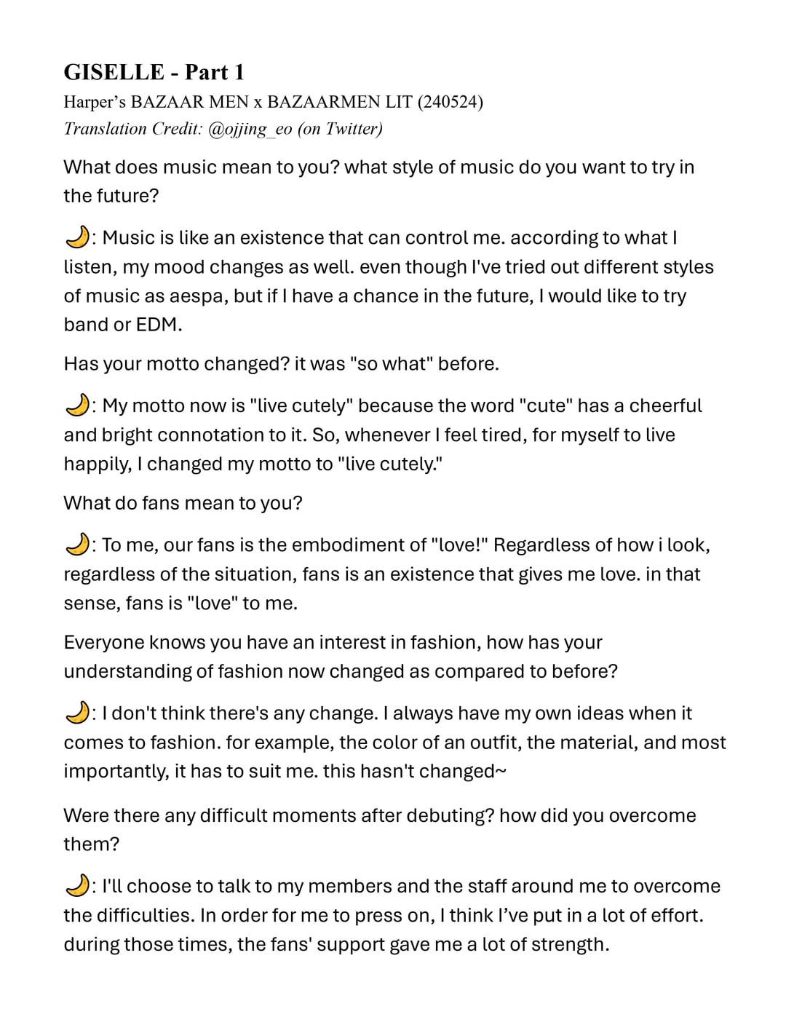The height and width of the screenshot is (1017, 786).
Task: Click the "GISELLE - Part 1" heading
Action: click(154, 72)
